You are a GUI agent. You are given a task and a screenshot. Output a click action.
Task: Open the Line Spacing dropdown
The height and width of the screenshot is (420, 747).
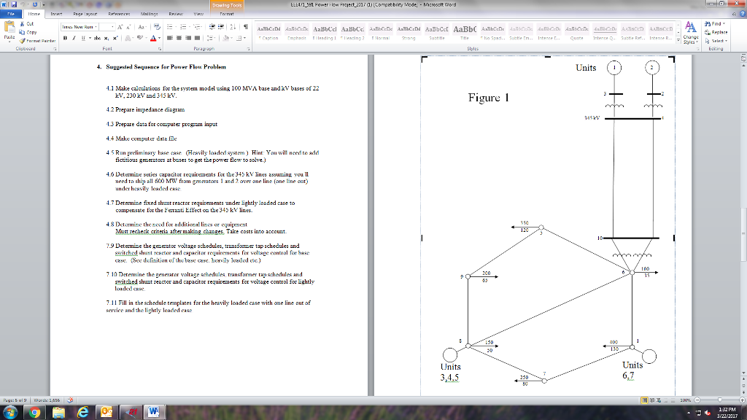[212, 38]
